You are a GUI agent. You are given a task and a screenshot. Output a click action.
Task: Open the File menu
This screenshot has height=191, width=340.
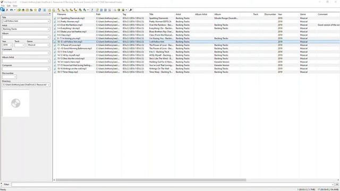coord(3,6)
